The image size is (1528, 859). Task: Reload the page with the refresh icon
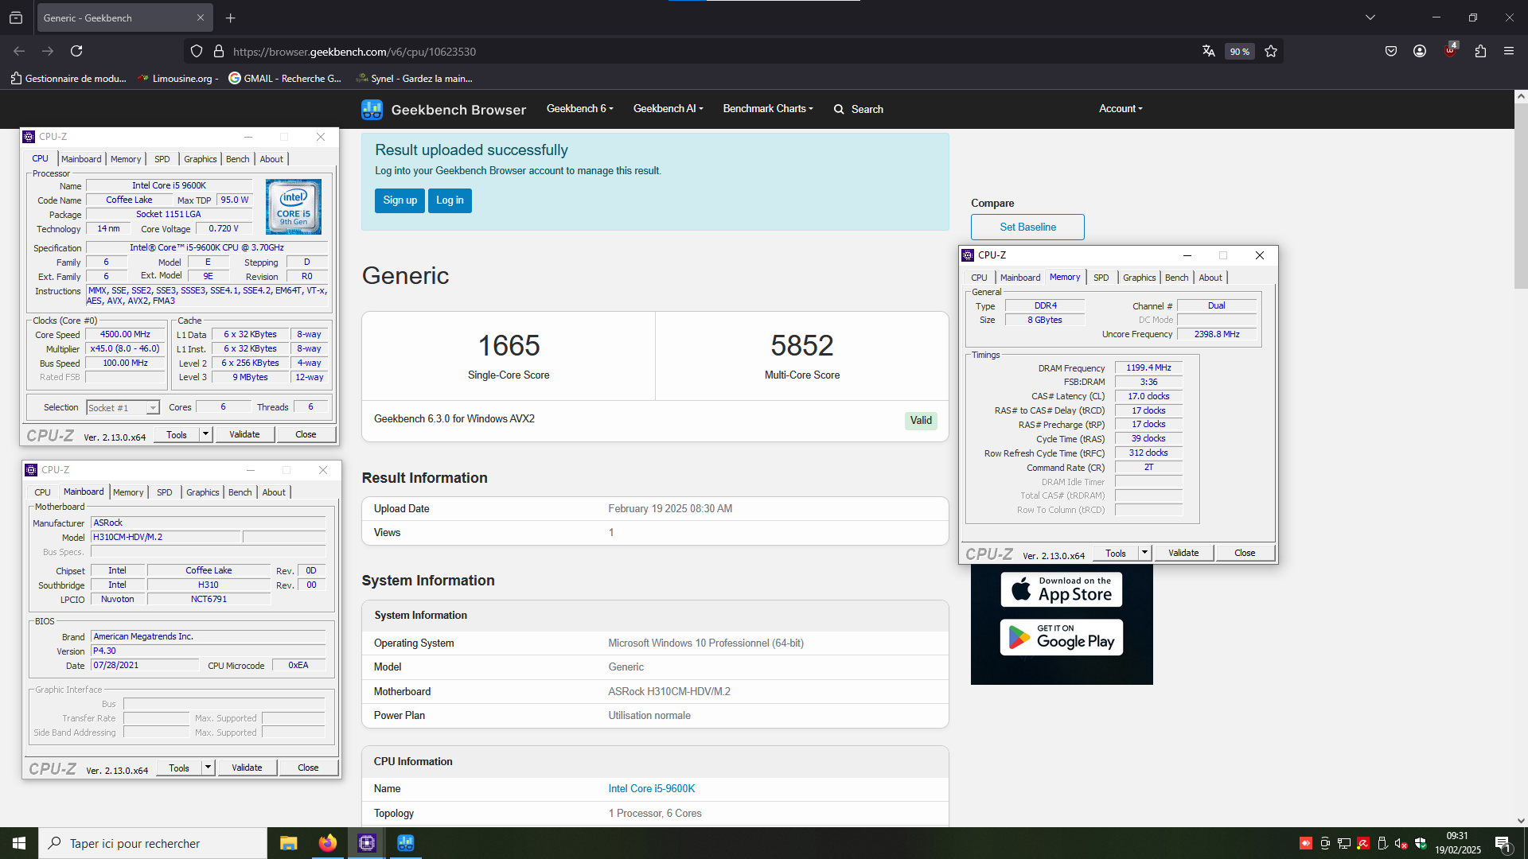click(x=76, y=51)
